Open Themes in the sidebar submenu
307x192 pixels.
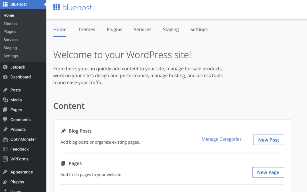(11, 23)
